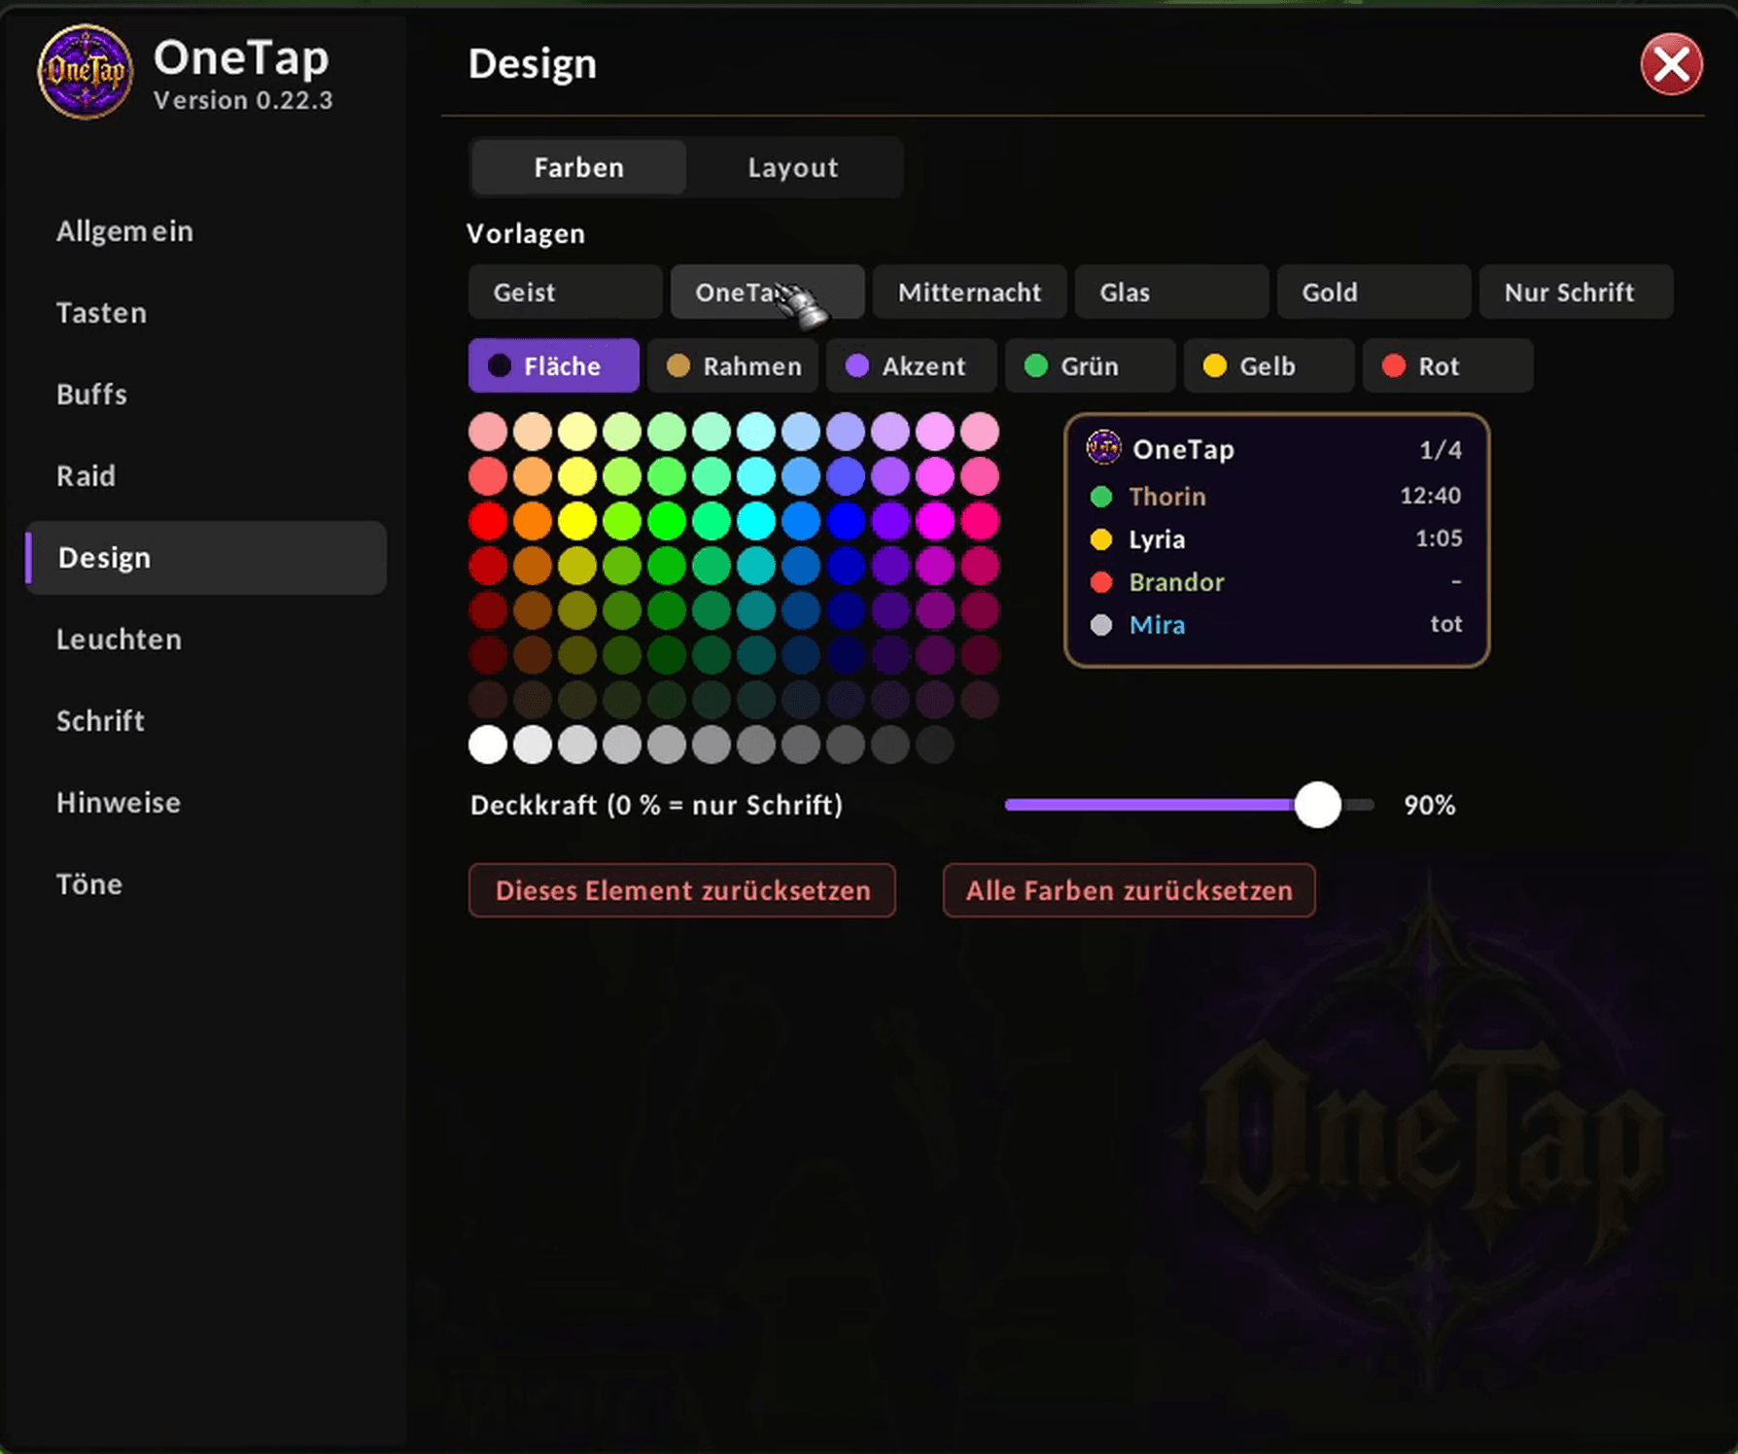Click the Deckkraft slider handle
The width and height of the screenshot is (1738, 1454).
(x=1317, y=805)
